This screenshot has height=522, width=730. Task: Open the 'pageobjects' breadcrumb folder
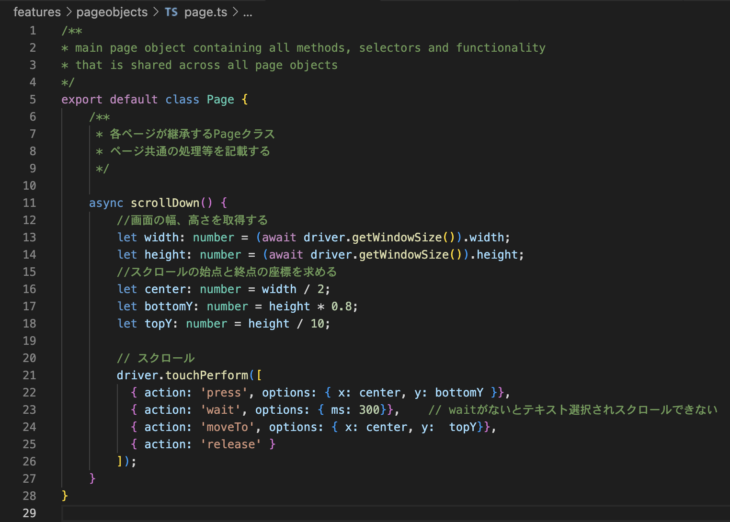[112, 12]
